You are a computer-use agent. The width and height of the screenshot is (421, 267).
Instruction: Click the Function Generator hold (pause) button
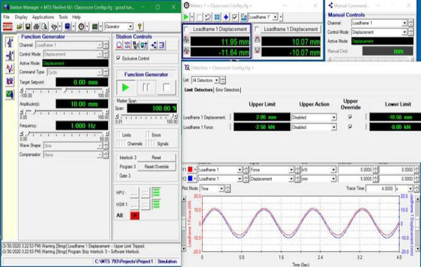coord(147,88)
